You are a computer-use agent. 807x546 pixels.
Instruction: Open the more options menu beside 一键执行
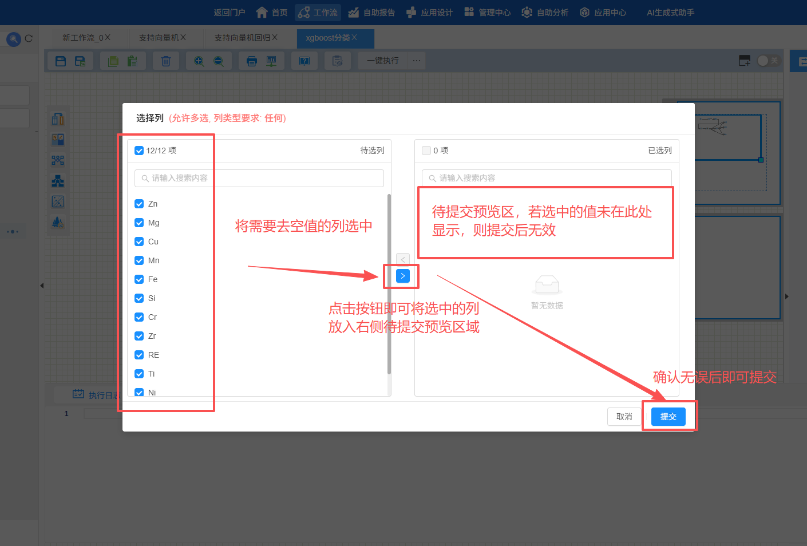point(417,60)
